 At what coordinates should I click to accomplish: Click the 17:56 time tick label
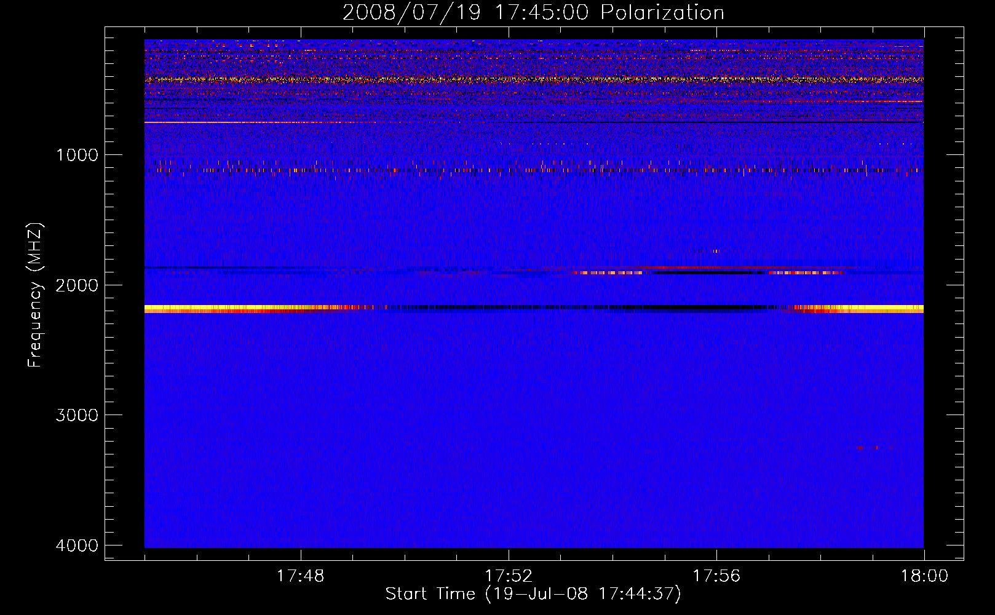[x=716, y=576]
